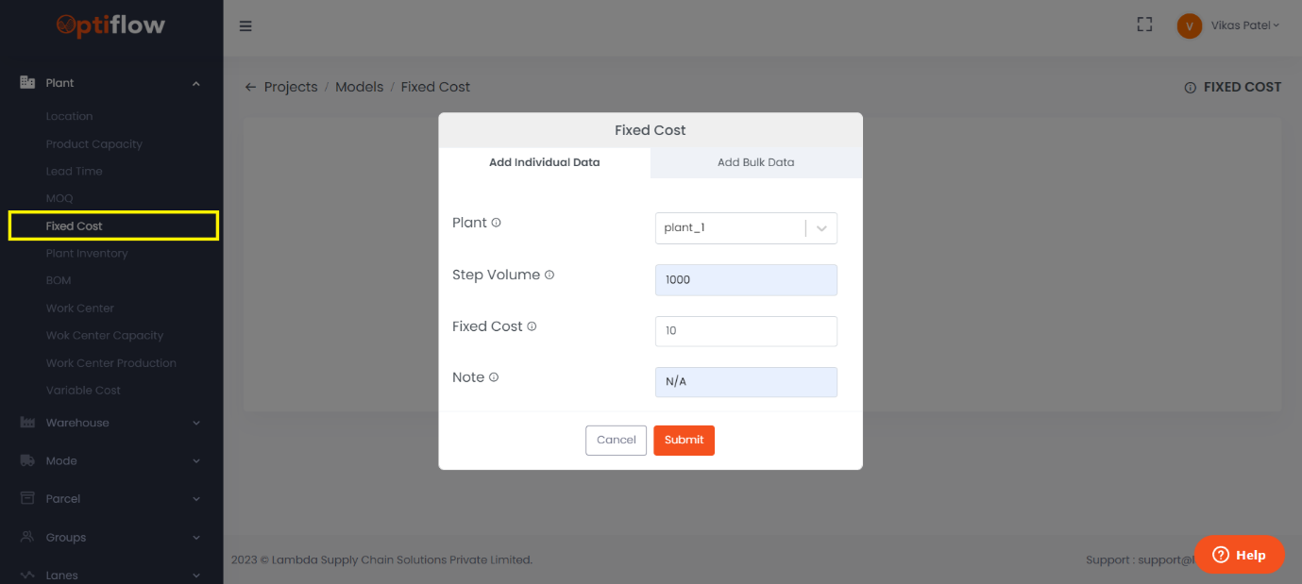
Task: Click the info icon by FIXED COST heading
Action: point(1190,88)
